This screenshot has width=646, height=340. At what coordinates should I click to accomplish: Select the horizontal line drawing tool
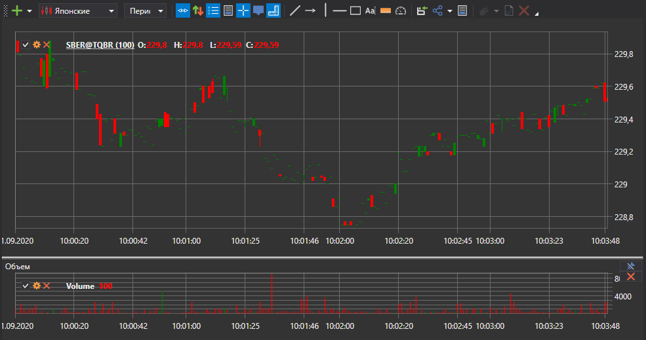tap(339, 10)
